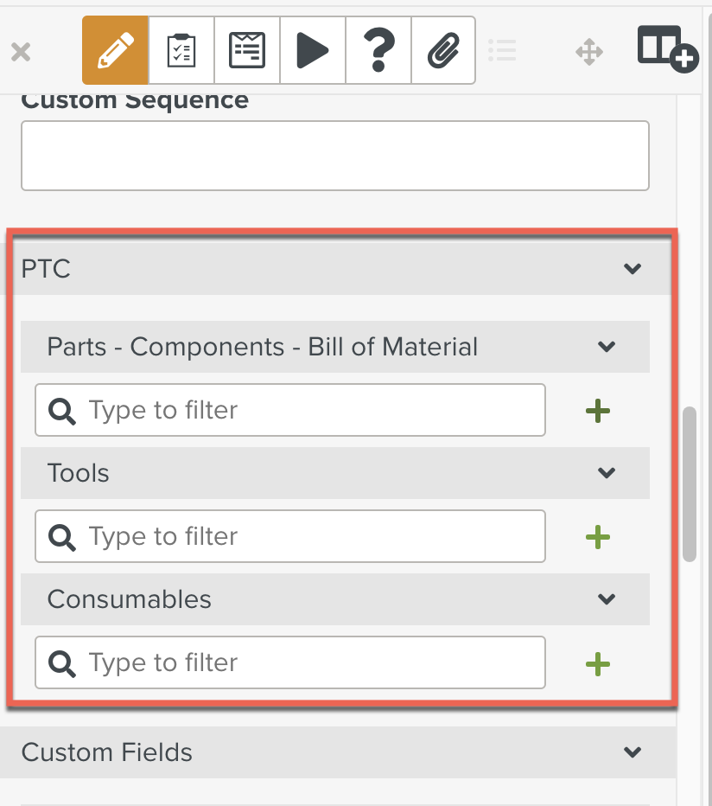Open the checklist clipboard view
The height and width of the screenshot is (806, 712).
coord(181,50)
